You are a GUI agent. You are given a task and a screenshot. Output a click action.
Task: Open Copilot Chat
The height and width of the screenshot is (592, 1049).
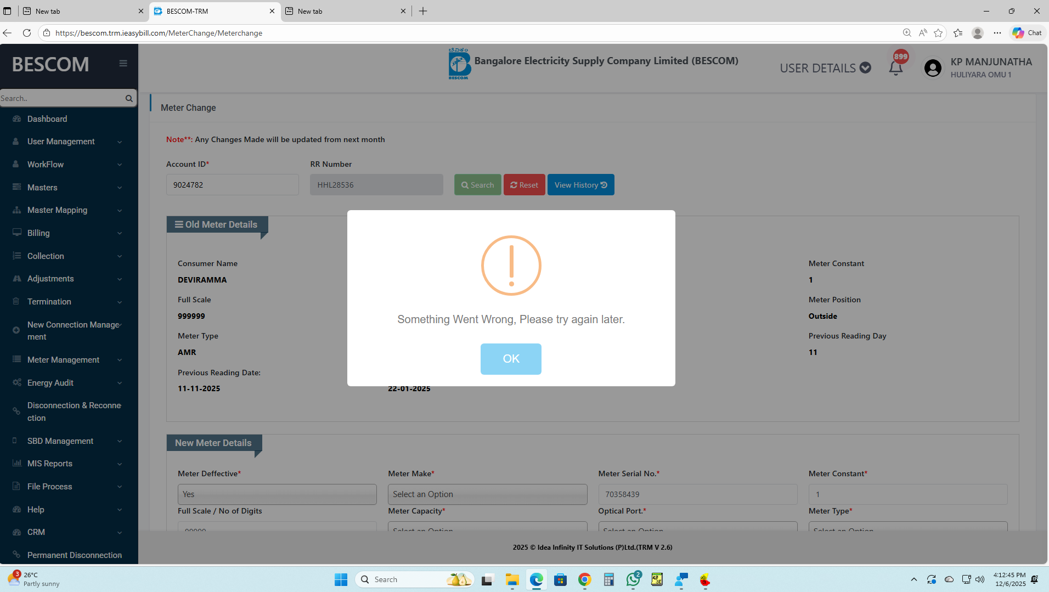1027,33
